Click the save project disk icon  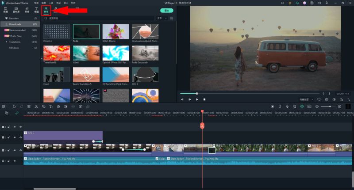[x=312, y=3]
